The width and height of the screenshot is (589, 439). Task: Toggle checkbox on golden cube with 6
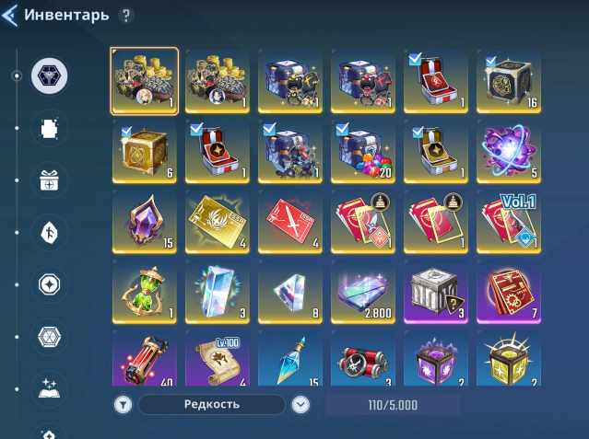tap(126, 132)
